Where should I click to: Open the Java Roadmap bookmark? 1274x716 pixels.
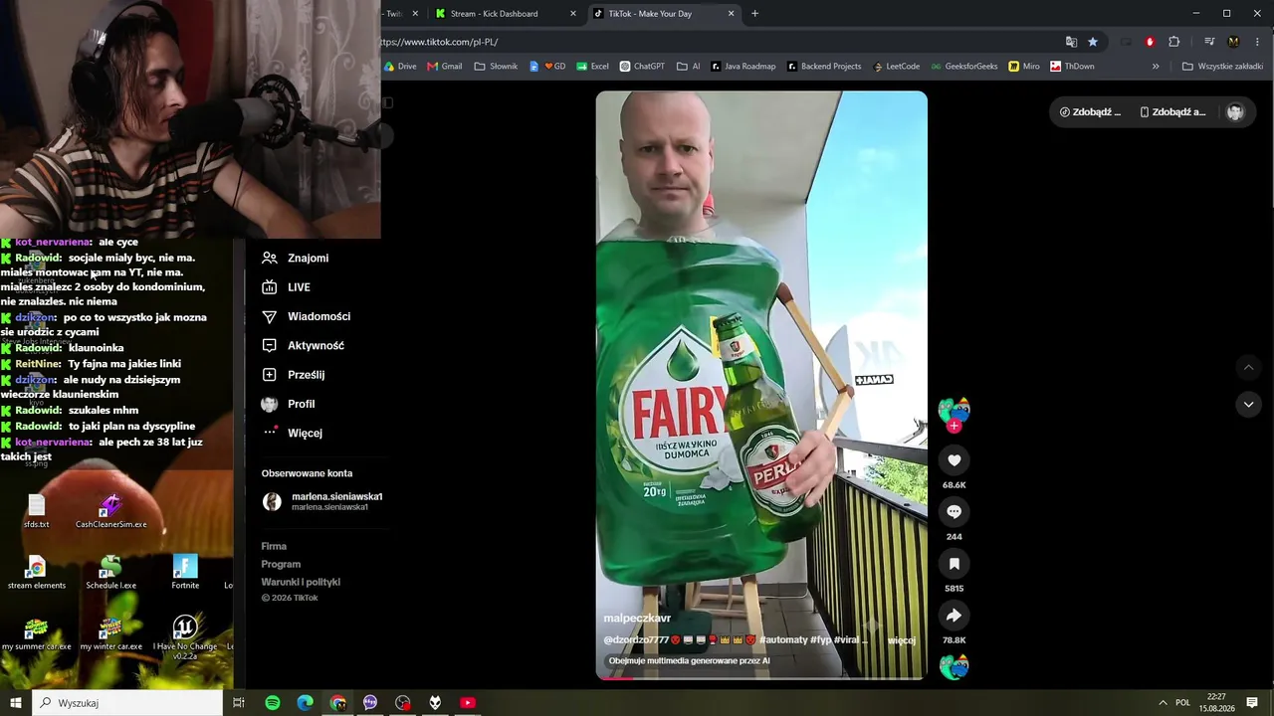click(x=743, y=67)
